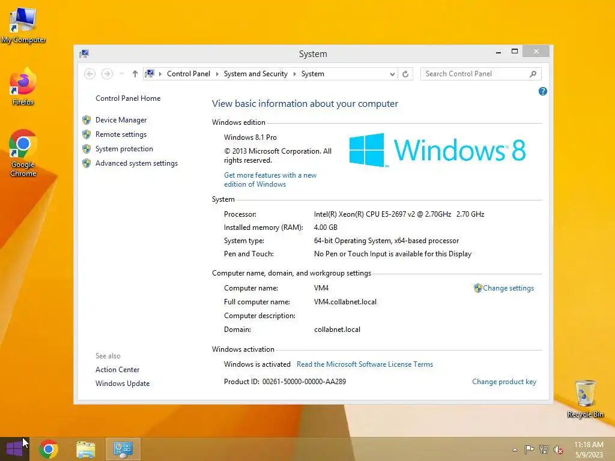
Task: Launch Chrome from the taskbar
Action: click(x=49, y=449)
